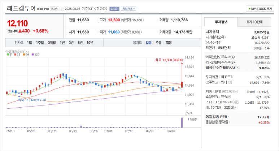The height and width of the screenshot is (151, 279).
Task: Click help icon beside 배당수익률 2025.03
Action: pos(236,108)
